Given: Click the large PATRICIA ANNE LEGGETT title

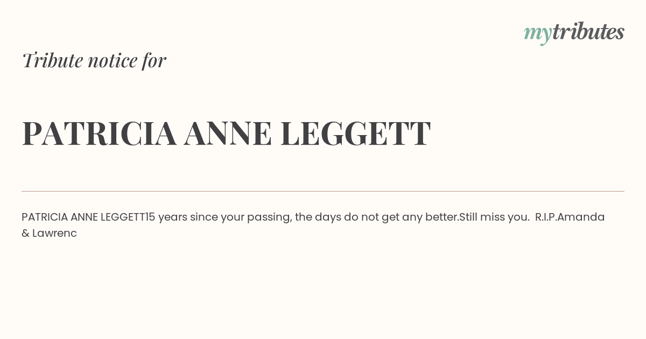Looking at the screenshot, I should coord(226,133).
